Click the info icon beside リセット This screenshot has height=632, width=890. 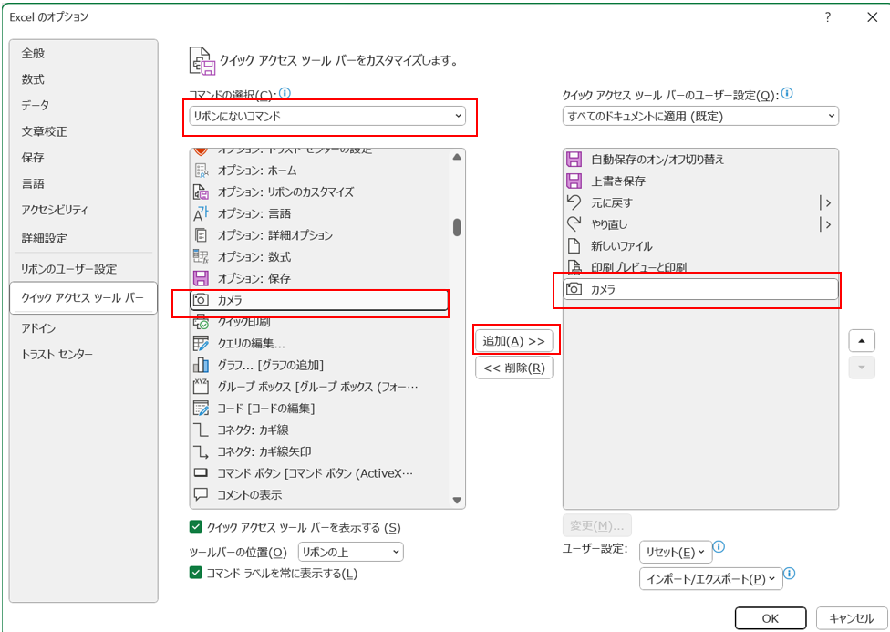(x=719, y=547)
